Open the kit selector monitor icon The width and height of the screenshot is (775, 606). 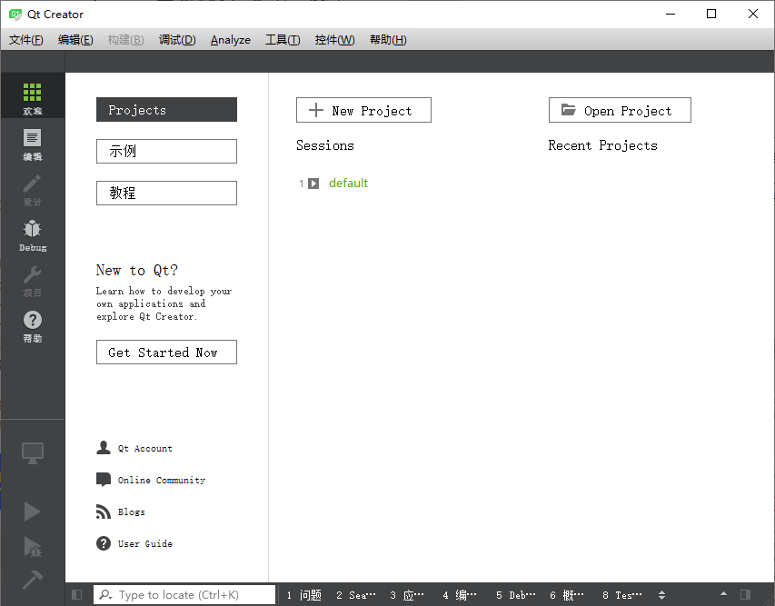pos(33,452)
